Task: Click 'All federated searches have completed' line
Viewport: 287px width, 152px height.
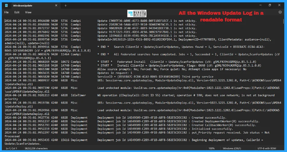Action: click(x=142, y=56)
